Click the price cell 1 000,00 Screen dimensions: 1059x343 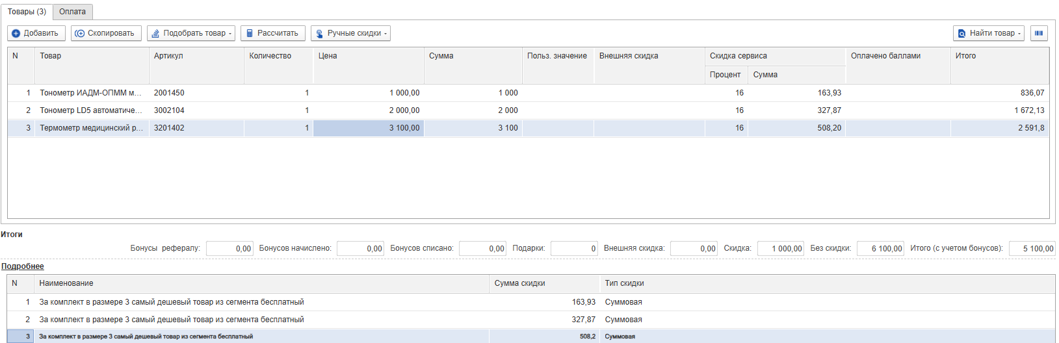[369, 93]
